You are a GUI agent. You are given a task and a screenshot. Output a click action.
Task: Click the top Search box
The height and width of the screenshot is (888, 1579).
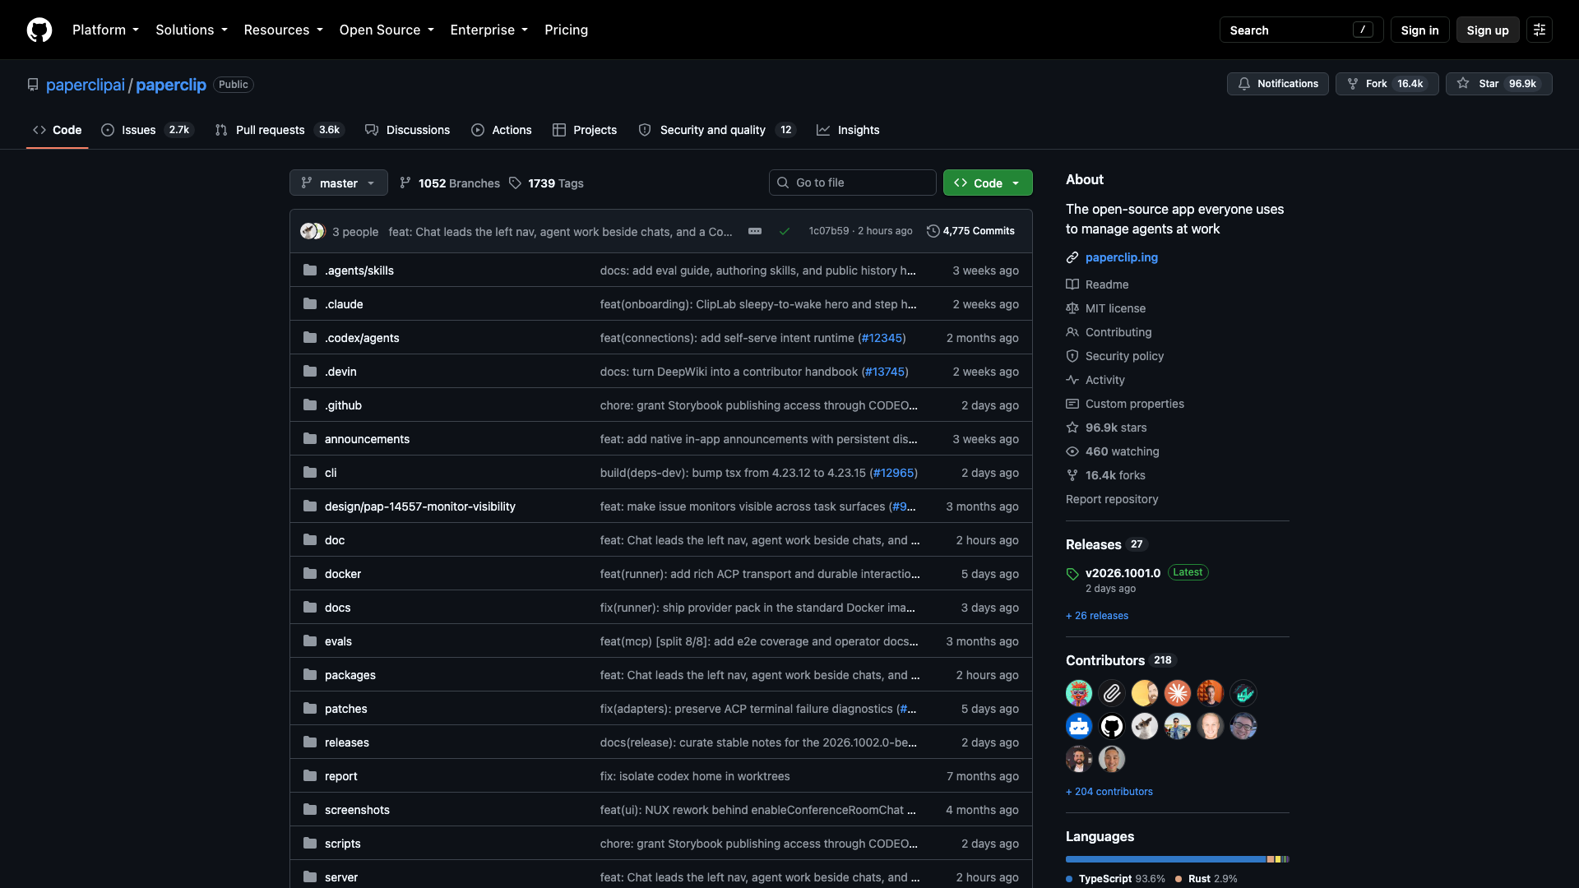(1301, 30)
